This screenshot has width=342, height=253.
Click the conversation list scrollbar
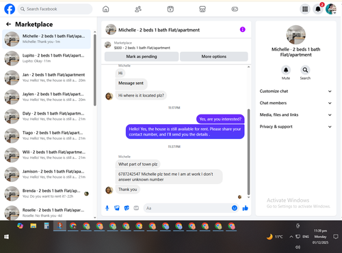(x=95, y=70)
